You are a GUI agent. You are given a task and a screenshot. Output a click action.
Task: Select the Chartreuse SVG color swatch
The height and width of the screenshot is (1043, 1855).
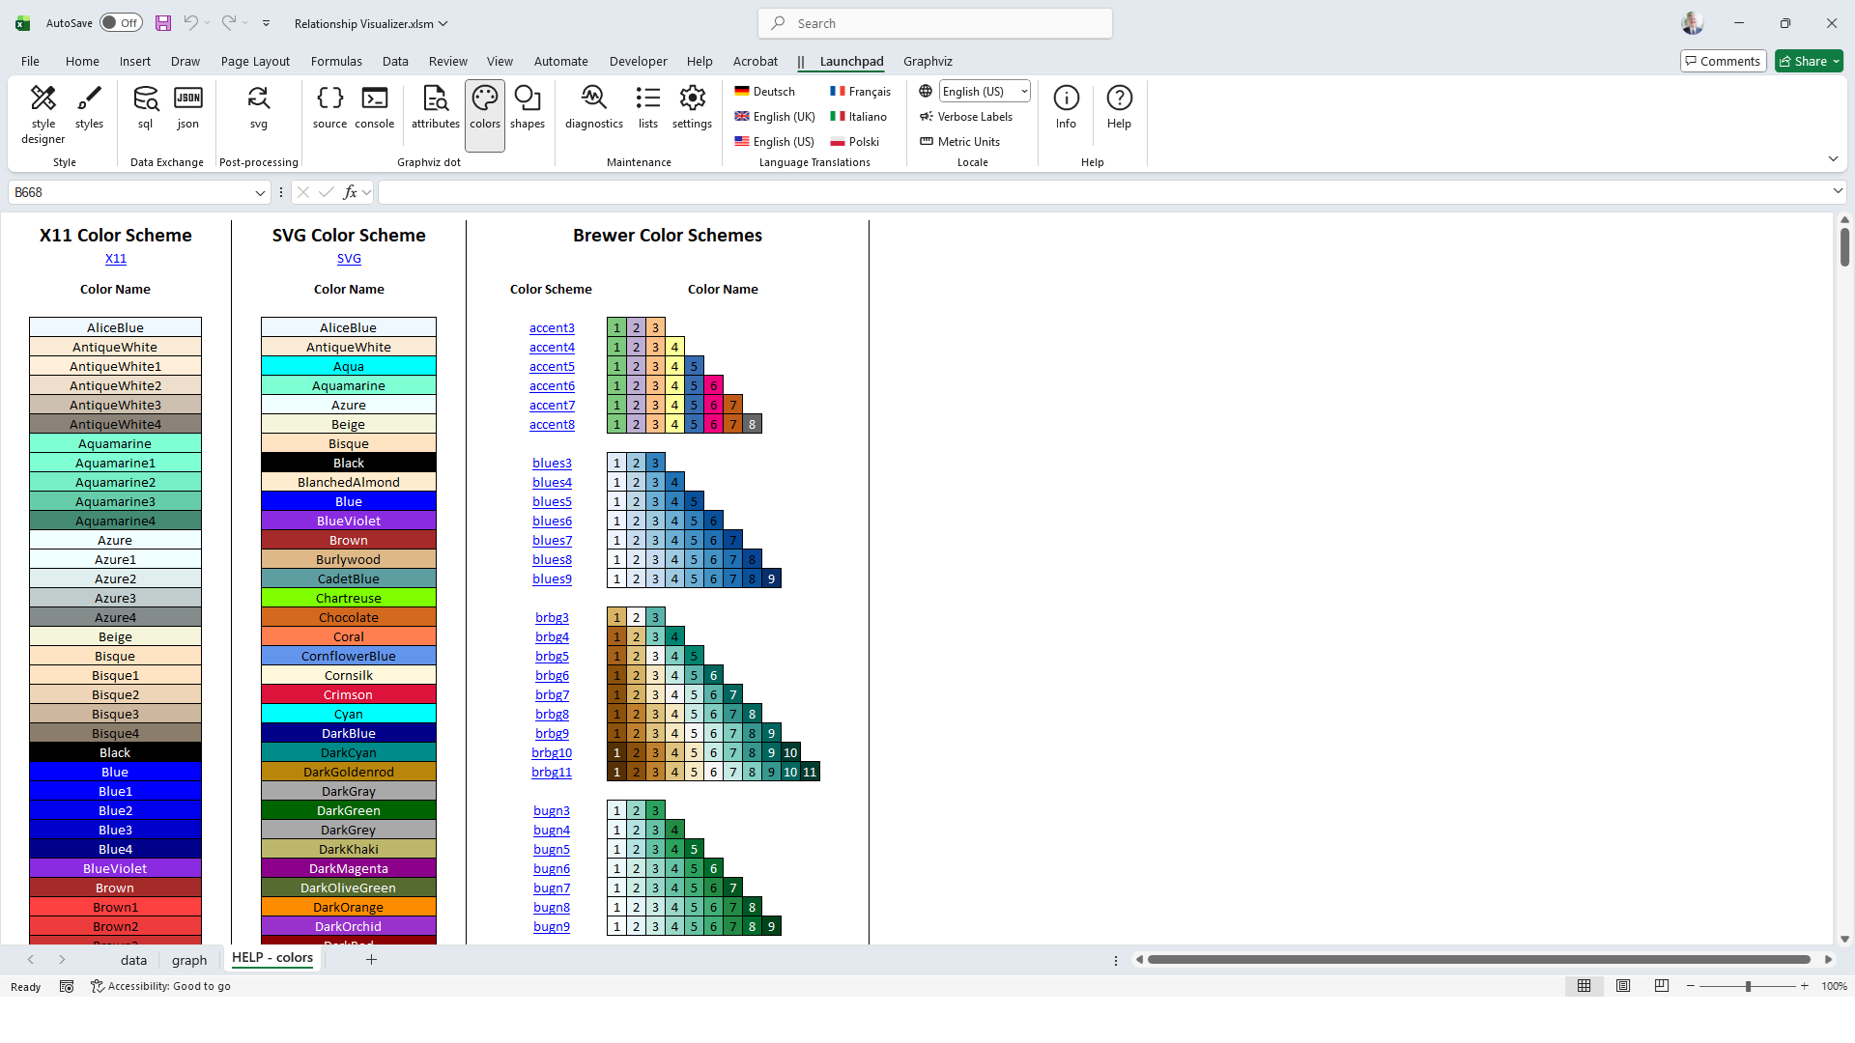tap(349, 598)
